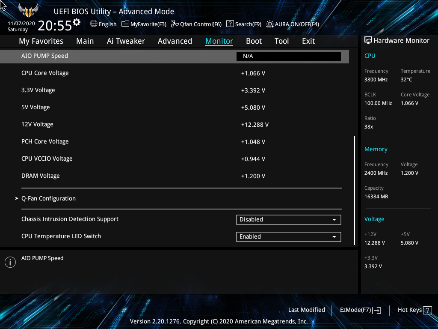The height and width of the screenshot is (329, 438).
Task: Click the AIO PUMP Speed row label
Action: tap(44, 56)
